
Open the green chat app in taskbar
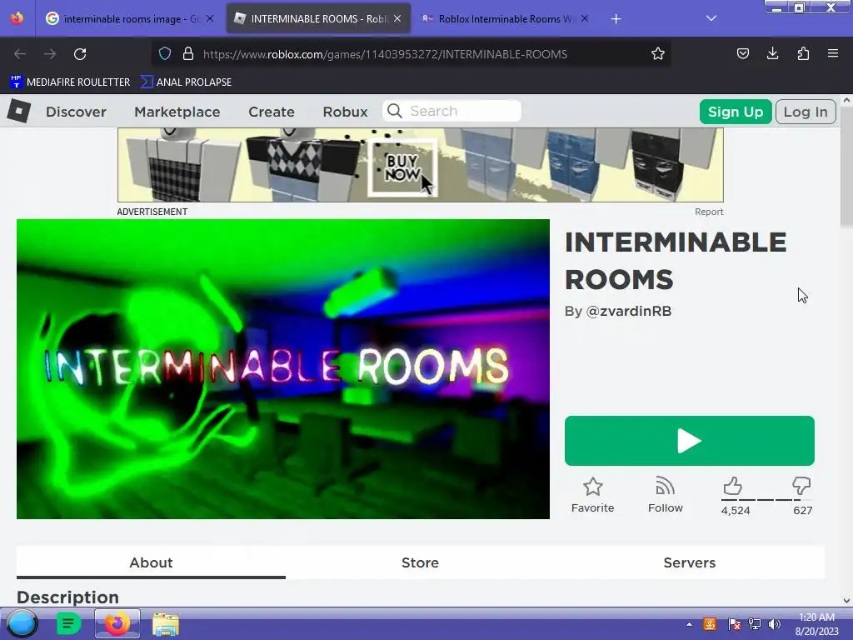(68, 623)
